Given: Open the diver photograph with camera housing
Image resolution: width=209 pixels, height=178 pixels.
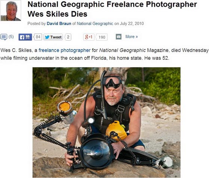Looking at the screenshot, I should coord(107,122).
